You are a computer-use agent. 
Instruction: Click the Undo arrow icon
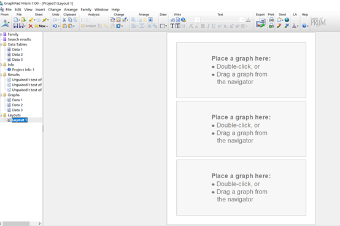tap(55, 26)
